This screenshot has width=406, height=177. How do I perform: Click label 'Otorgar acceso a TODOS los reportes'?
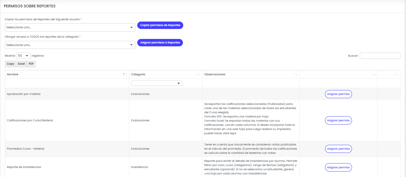pos(41,37)
